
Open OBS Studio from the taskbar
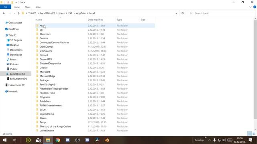[78, 140]
